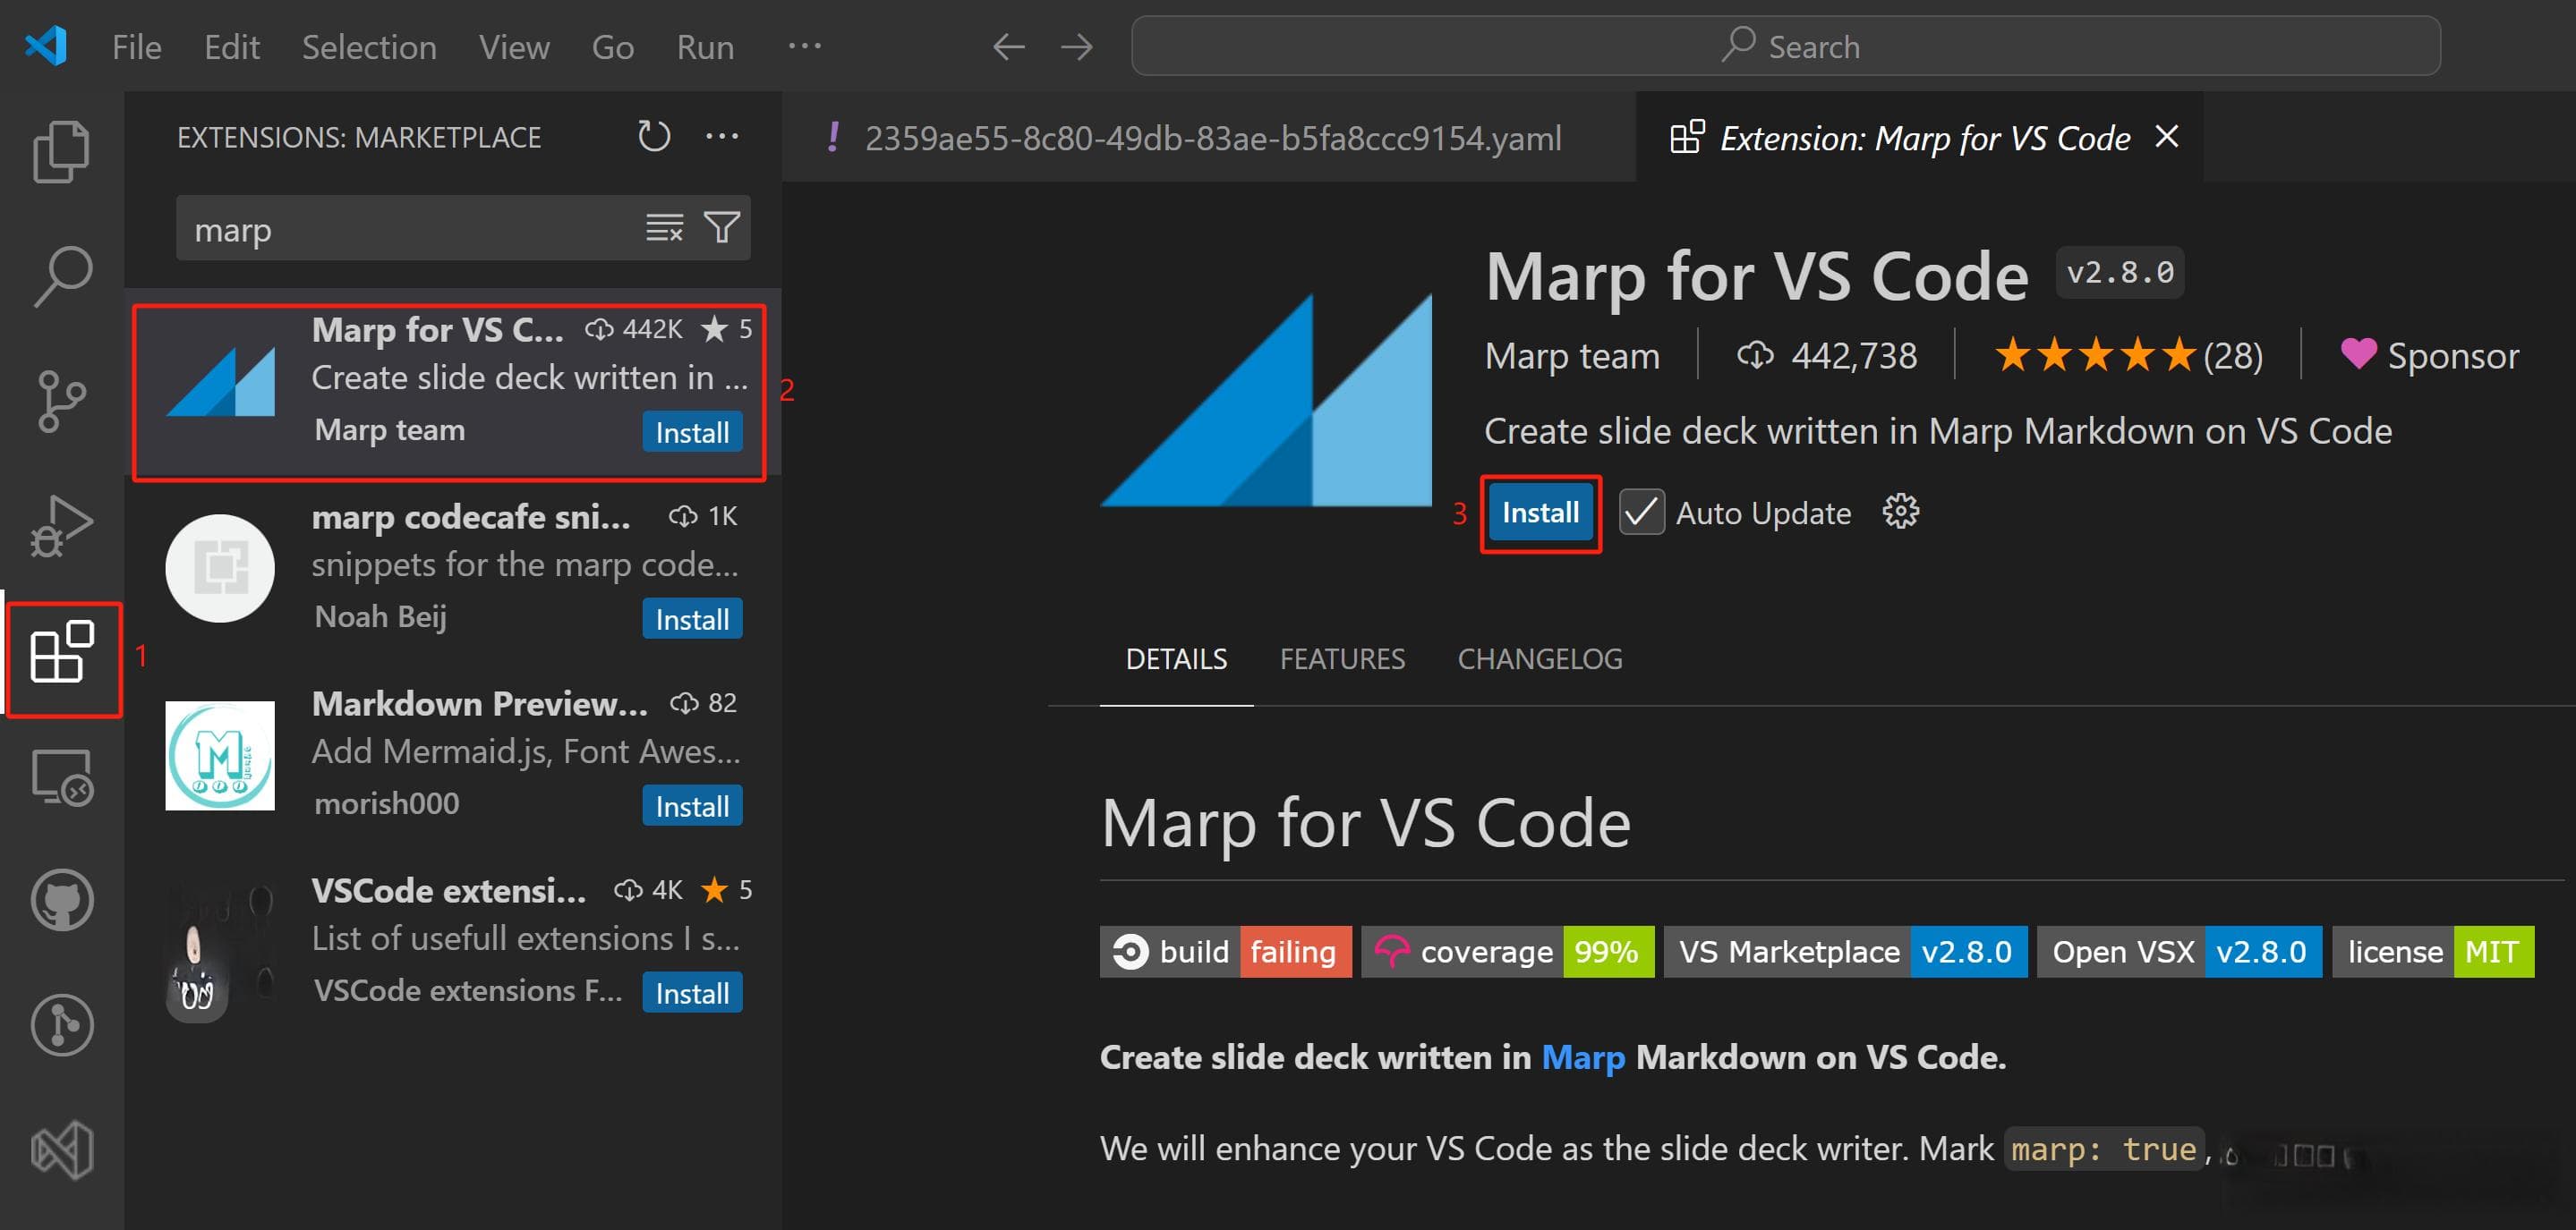Screen dimensions: 2576x1230
Task: Open the Run and Debug view
Action: click(62, 526)
